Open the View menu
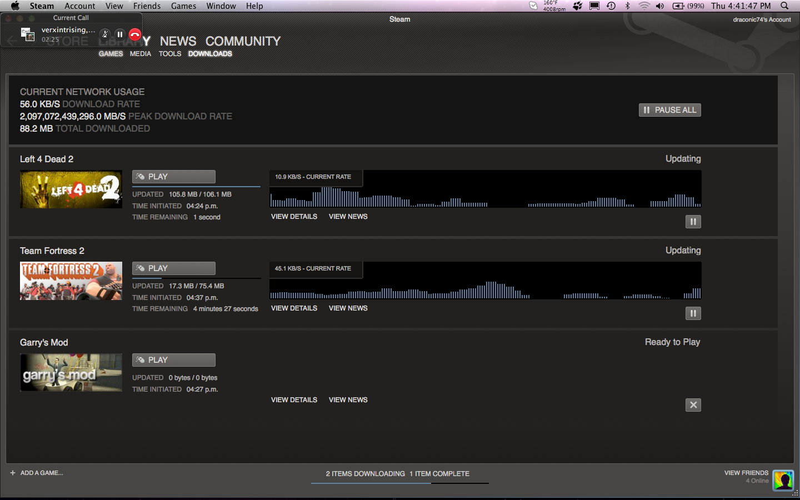The height and width of the screenshot is (500, 800). 114,6
